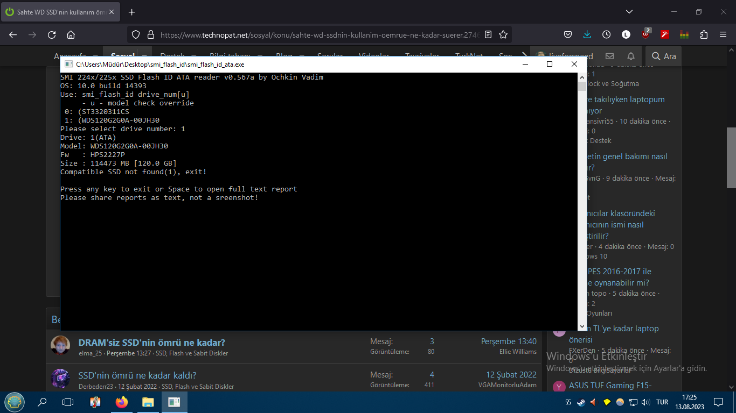The height and width of the screenshot is (413, 736).
Task: Open the ASUS TUF Gaming F15 thread
Action: [x=610, y=386]
